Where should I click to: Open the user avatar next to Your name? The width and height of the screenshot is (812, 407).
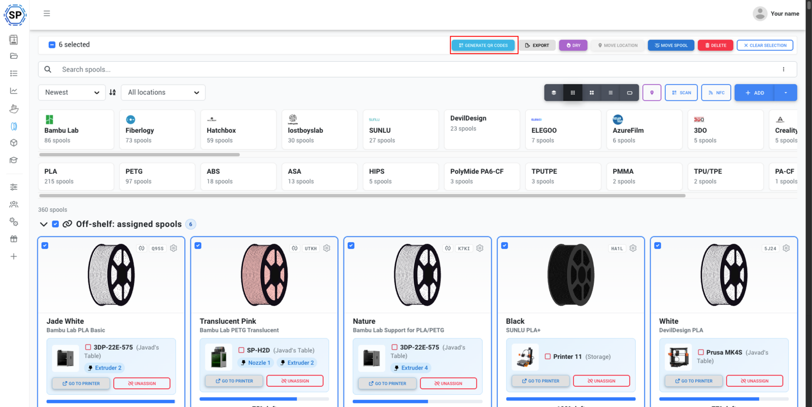(760, 14)
